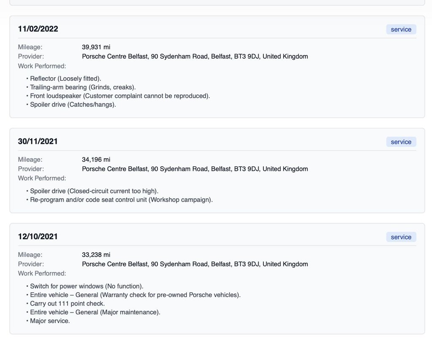Viewport: 432px width, 340px height.
Task: Click the service badge on the 12/10/2021 record
Action: pyautogui.click(x=401, y=237)
